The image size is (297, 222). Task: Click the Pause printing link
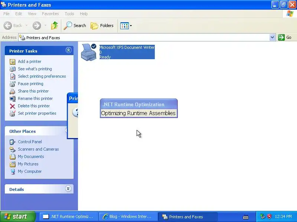(x=30, y=84)
